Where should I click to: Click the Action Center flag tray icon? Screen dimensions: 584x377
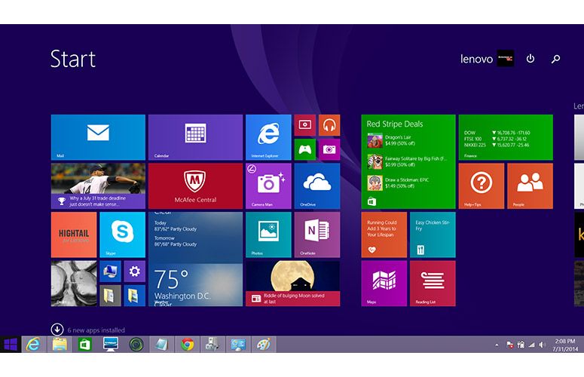coord(510,345)
